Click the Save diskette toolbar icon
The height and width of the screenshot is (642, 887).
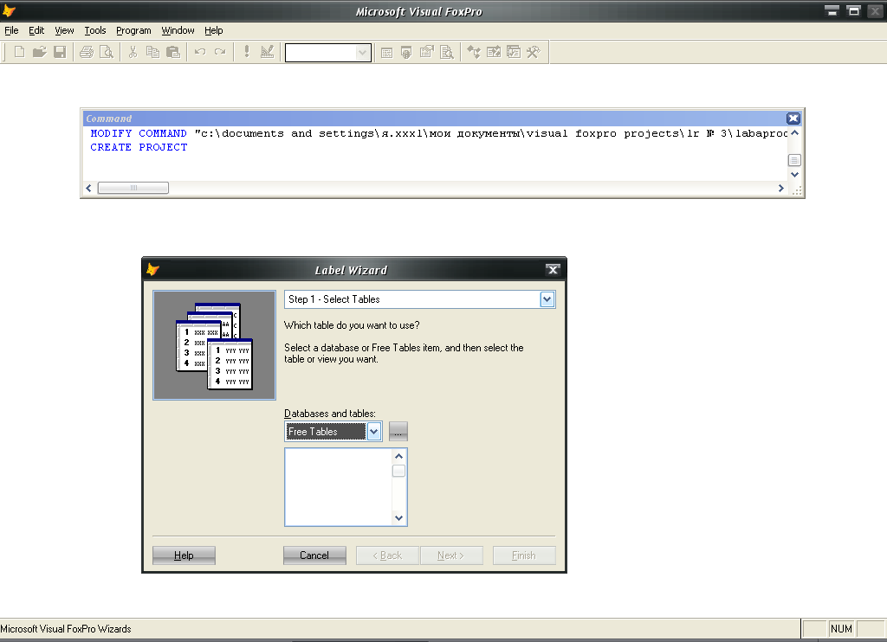[60, 52]
